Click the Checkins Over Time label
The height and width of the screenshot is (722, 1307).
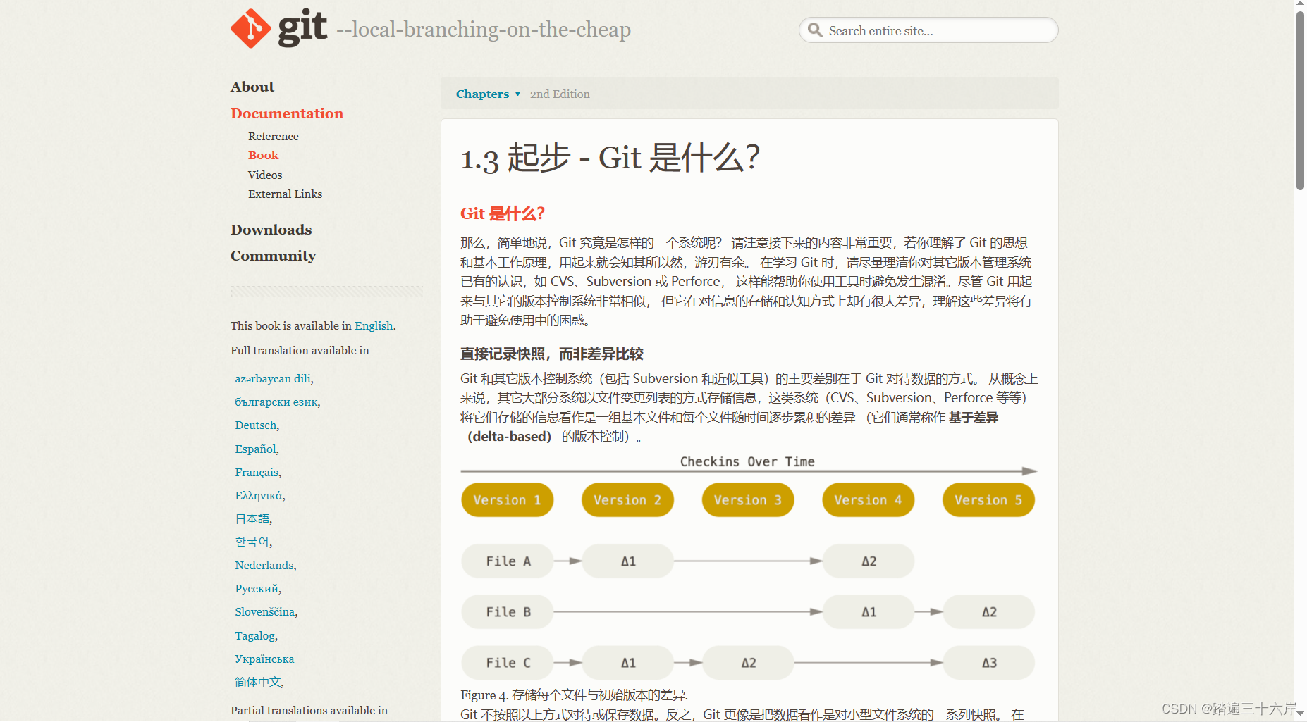click(747, 461)
